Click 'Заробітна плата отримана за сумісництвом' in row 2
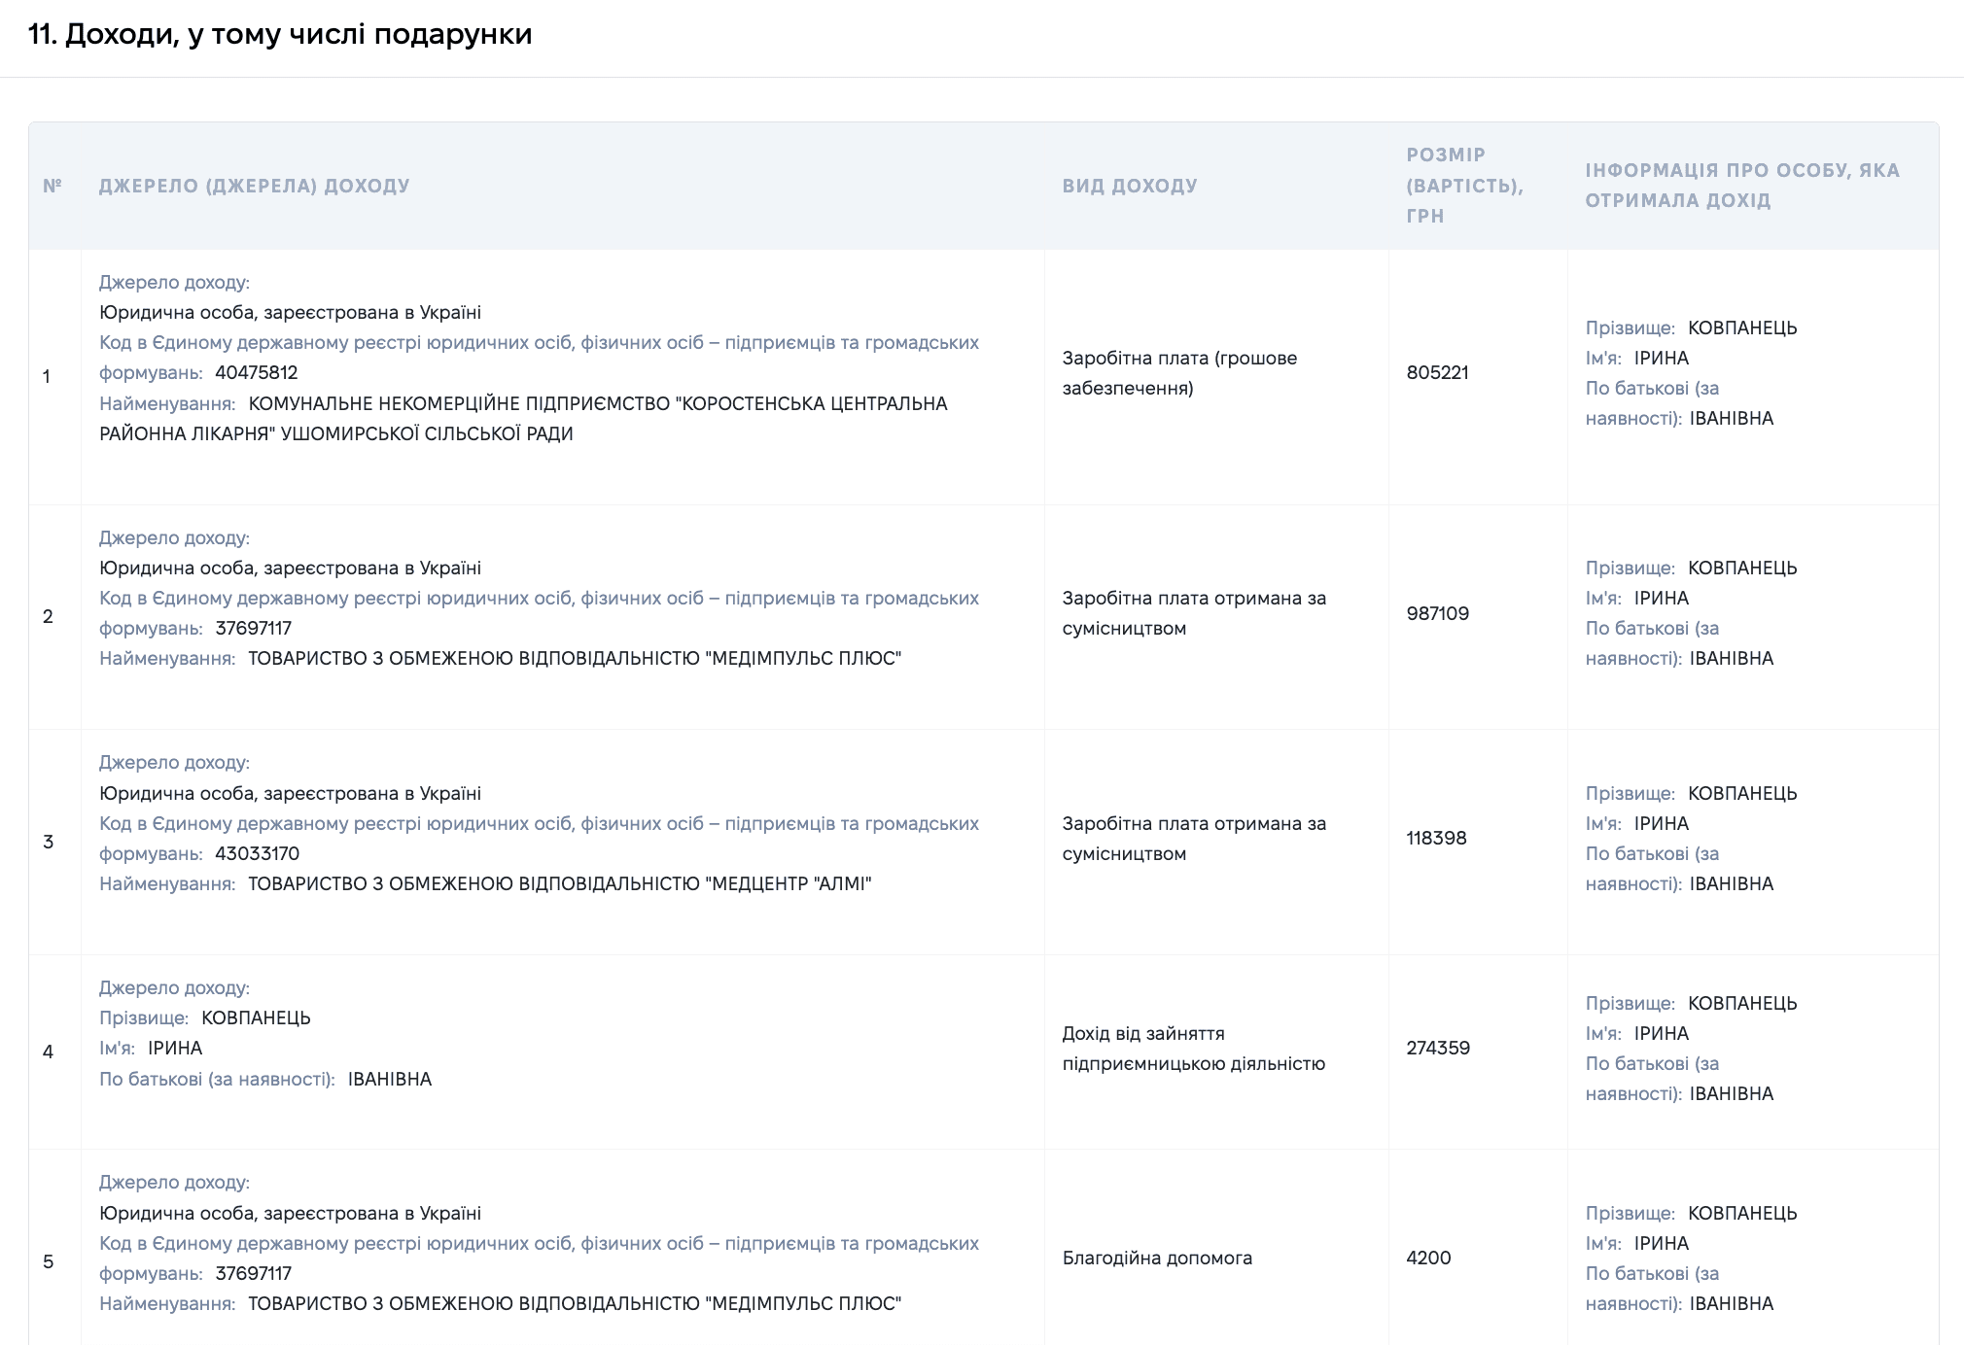The image size is (1964, 1345). (1194, 613)
